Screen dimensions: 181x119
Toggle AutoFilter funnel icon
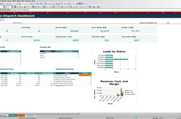pyautogui.click(x=53, y=4)
